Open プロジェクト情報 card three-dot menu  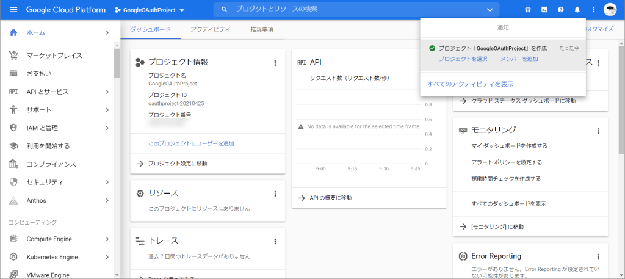tap(275, 62)
